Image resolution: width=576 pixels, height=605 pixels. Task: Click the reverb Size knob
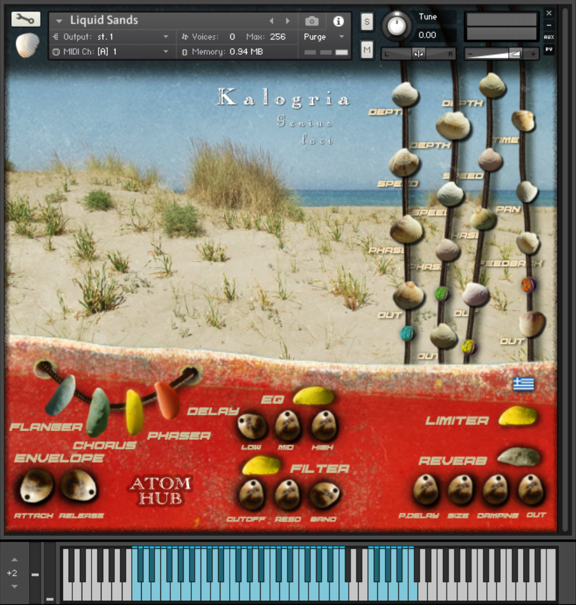[461, 489]
